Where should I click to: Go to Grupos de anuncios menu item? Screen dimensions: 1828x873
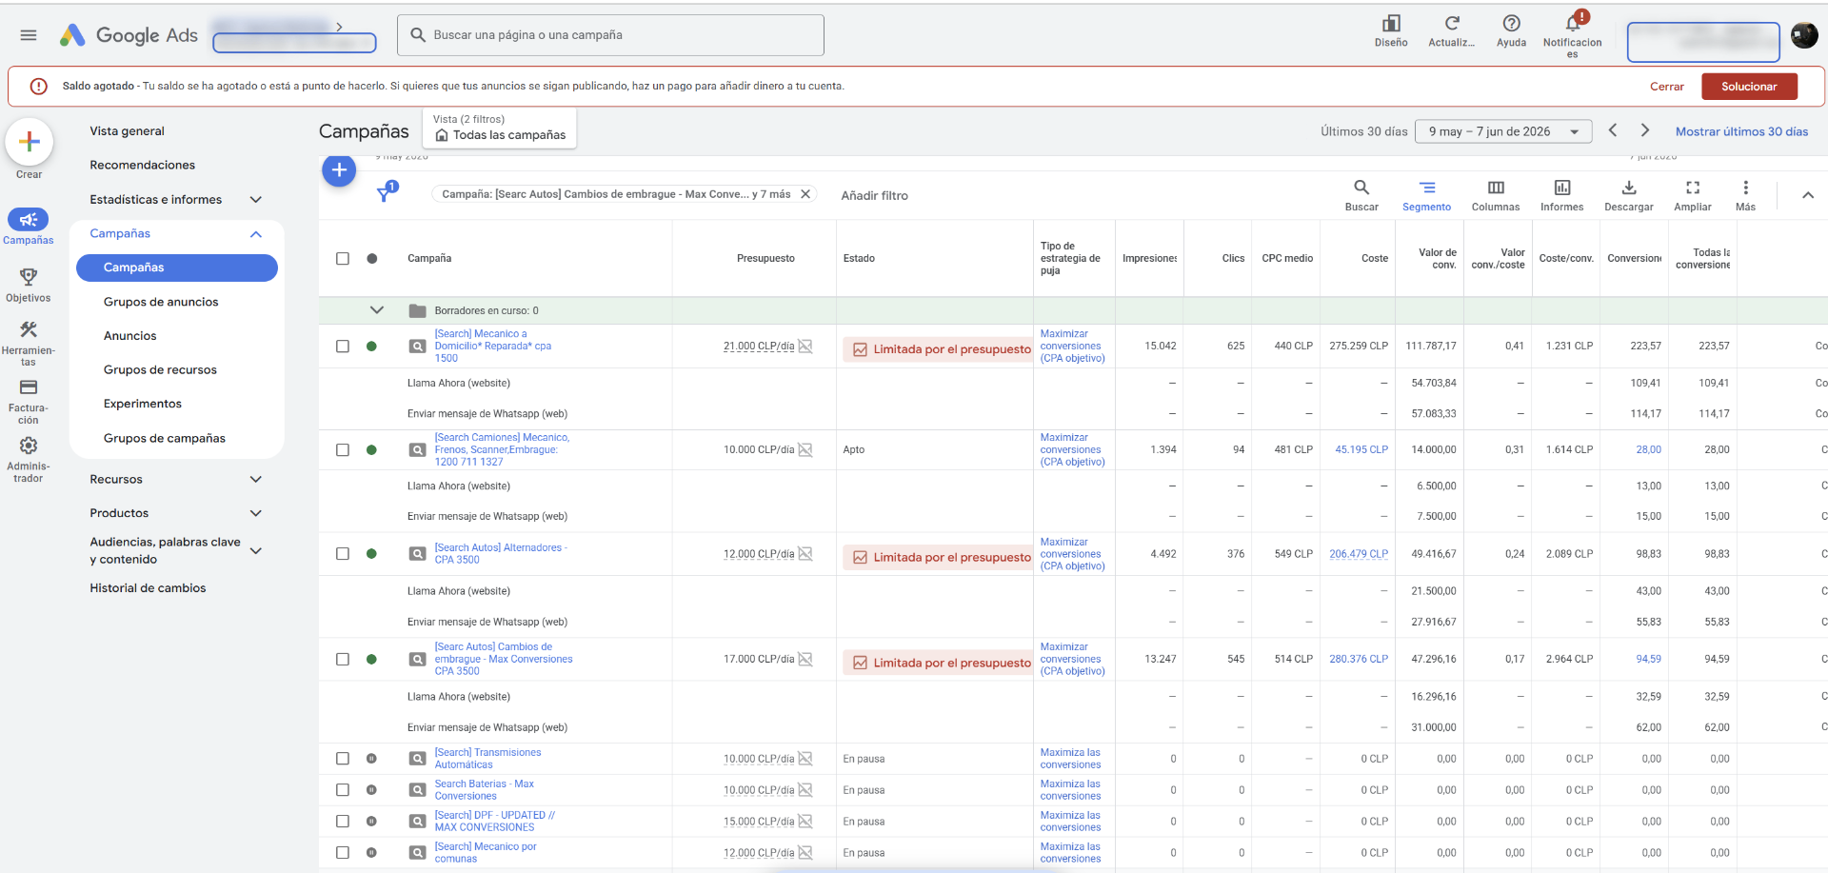[161, 302]
